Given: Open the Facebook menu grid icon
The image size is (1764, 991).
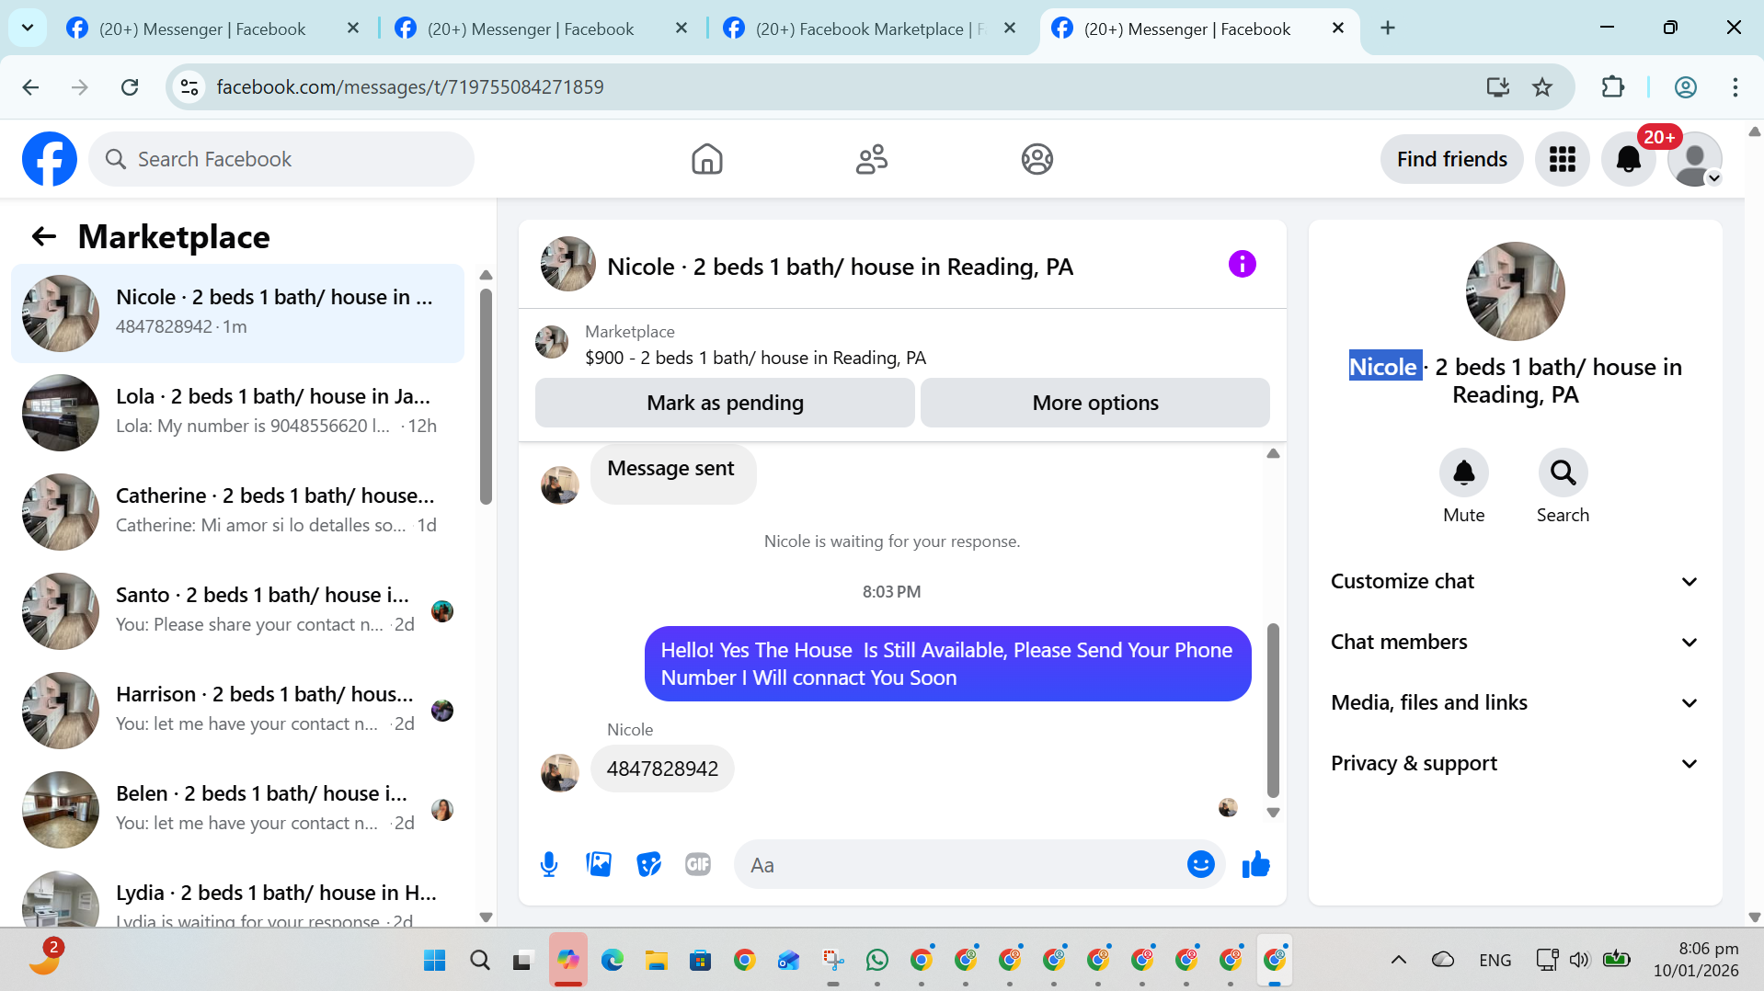Looking at the screenshot, I should [x=1562, y=159].
